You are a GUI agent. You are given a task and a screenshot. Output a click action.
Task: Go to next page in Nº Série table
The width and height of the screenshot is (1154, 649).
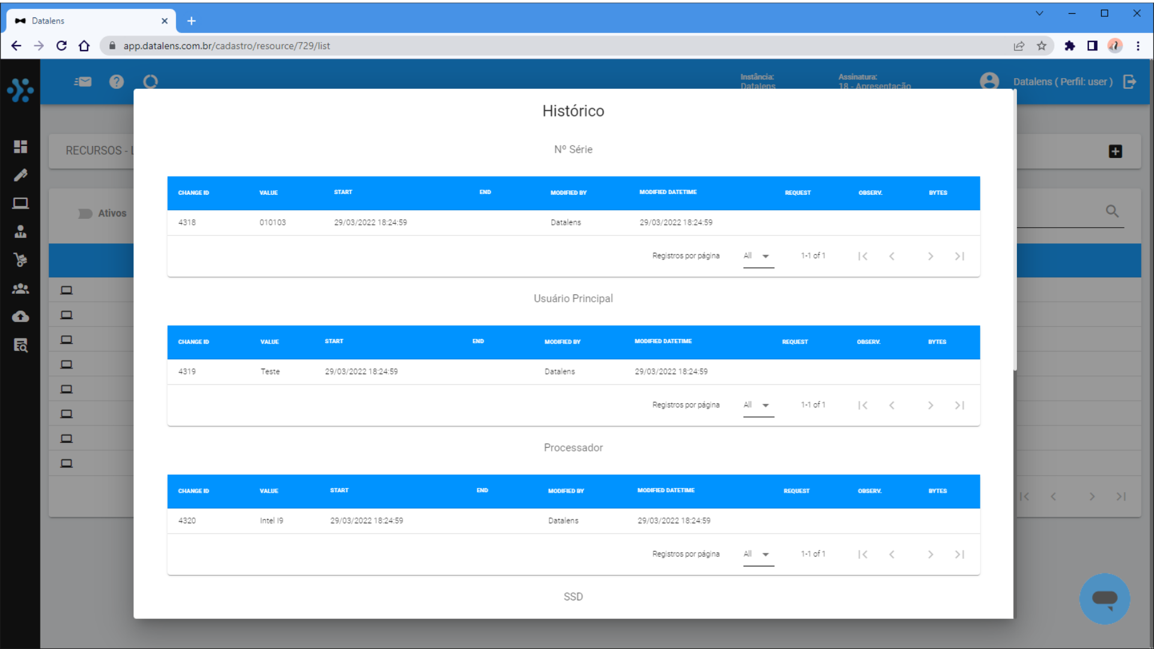930,256
